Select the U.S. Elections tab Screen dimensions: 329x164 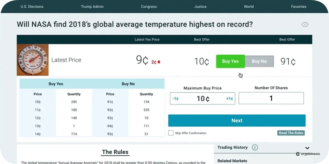point(32,7)
